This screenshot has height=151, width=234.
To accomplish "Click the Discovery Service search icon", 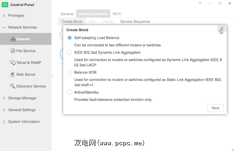I will [x=13, y=86].
